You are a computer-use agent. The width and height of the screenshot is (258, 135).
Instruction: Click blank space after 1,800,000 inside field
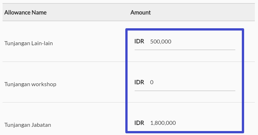point(206,123)
